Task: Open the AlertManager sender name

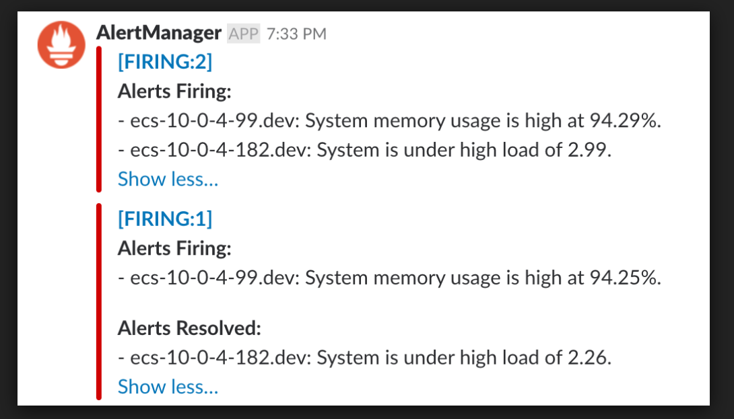Action: click(x=158, y=32)
